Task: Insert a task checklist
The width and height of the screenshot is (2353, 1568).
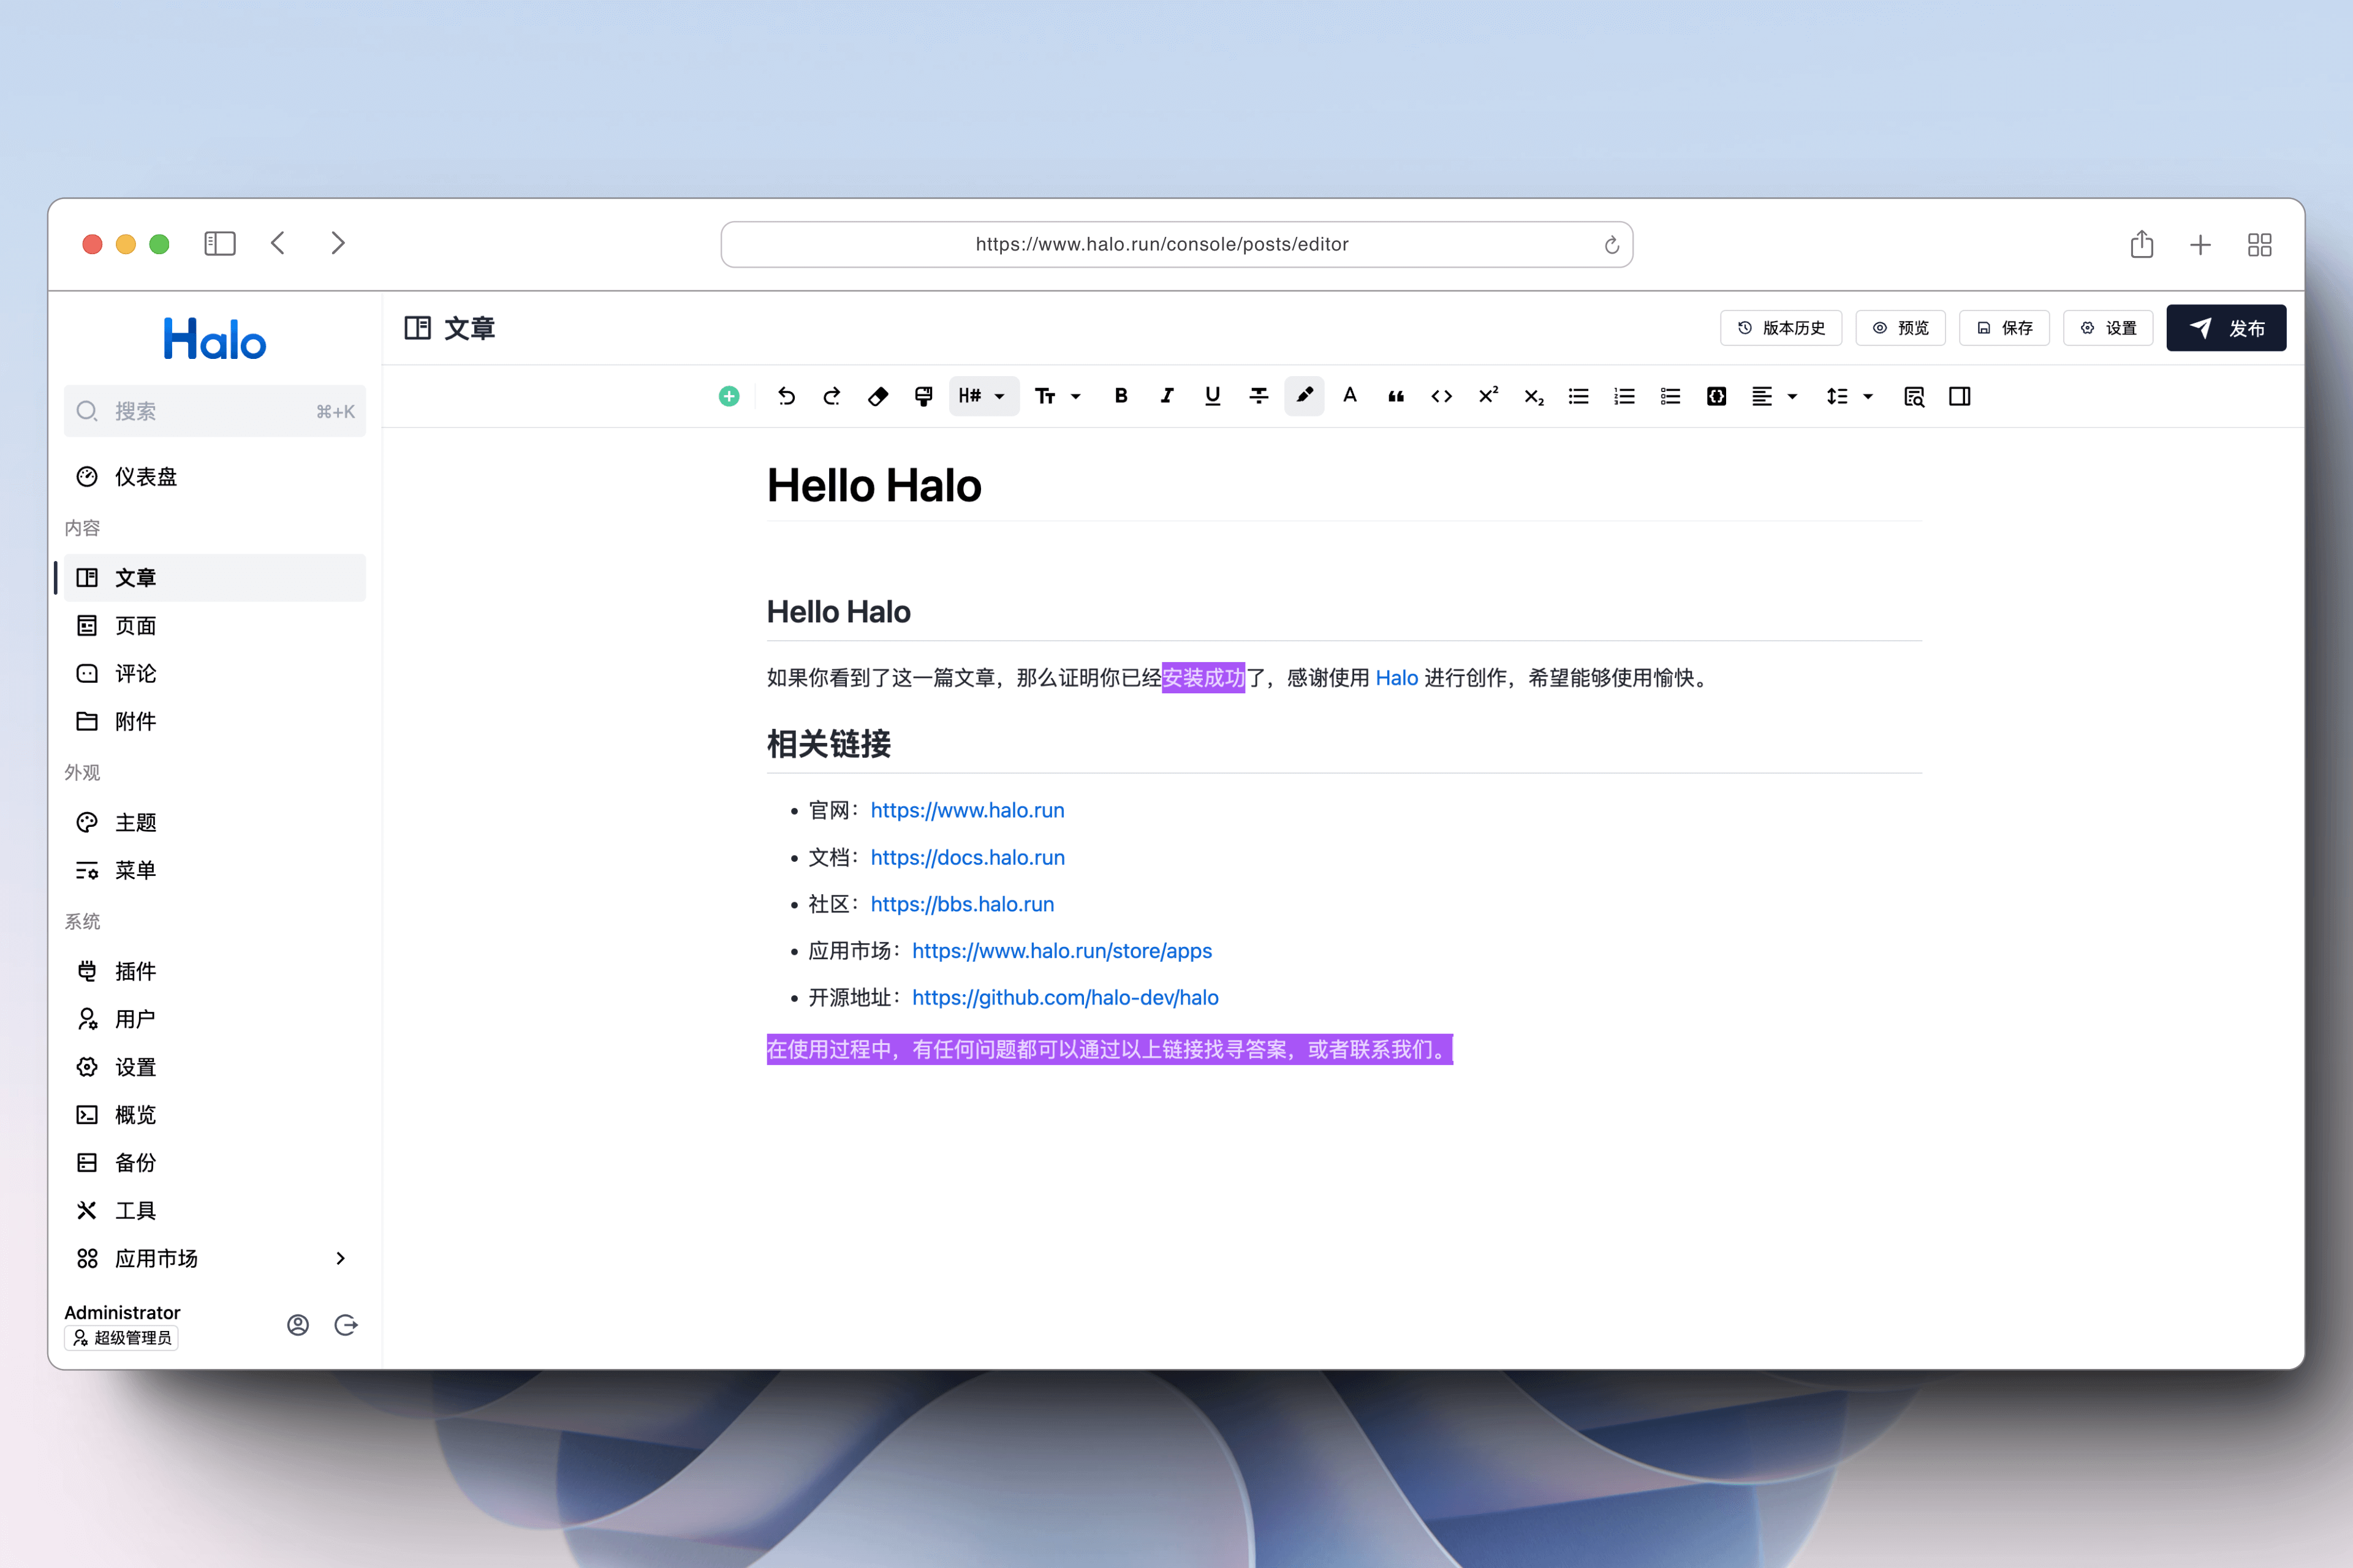Action: tap(1670, 396)
